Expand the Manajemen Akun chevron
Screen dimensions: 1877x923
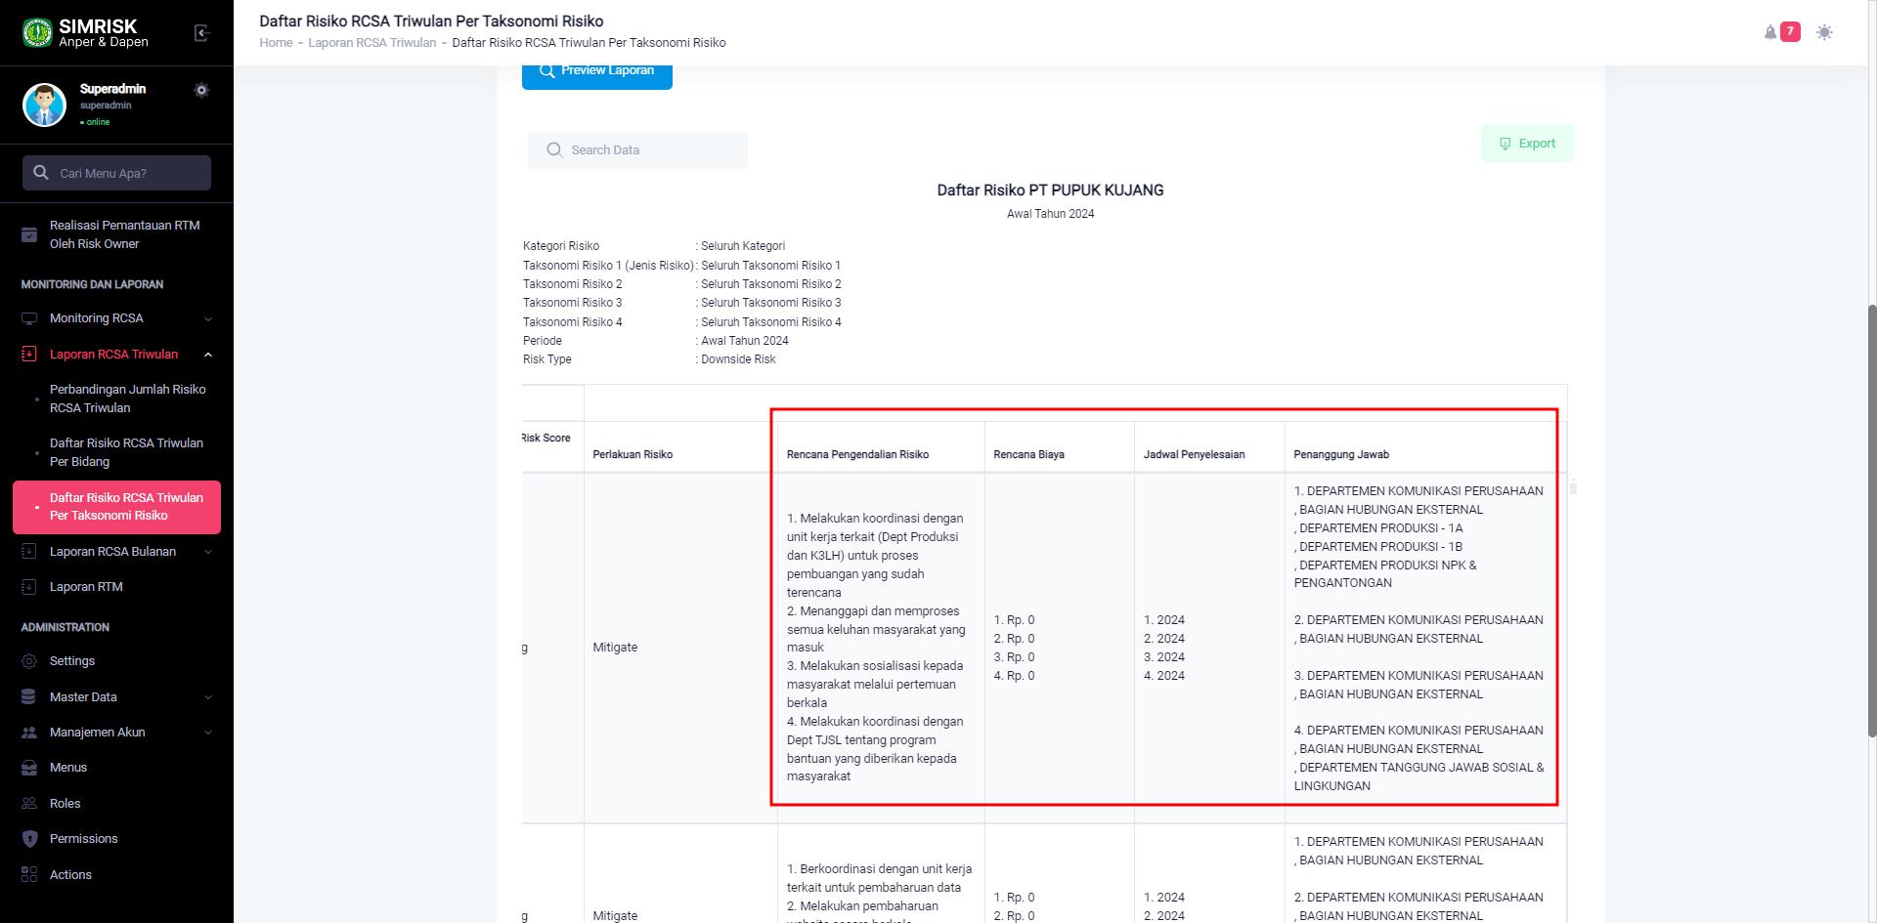[x=208, y=733]
